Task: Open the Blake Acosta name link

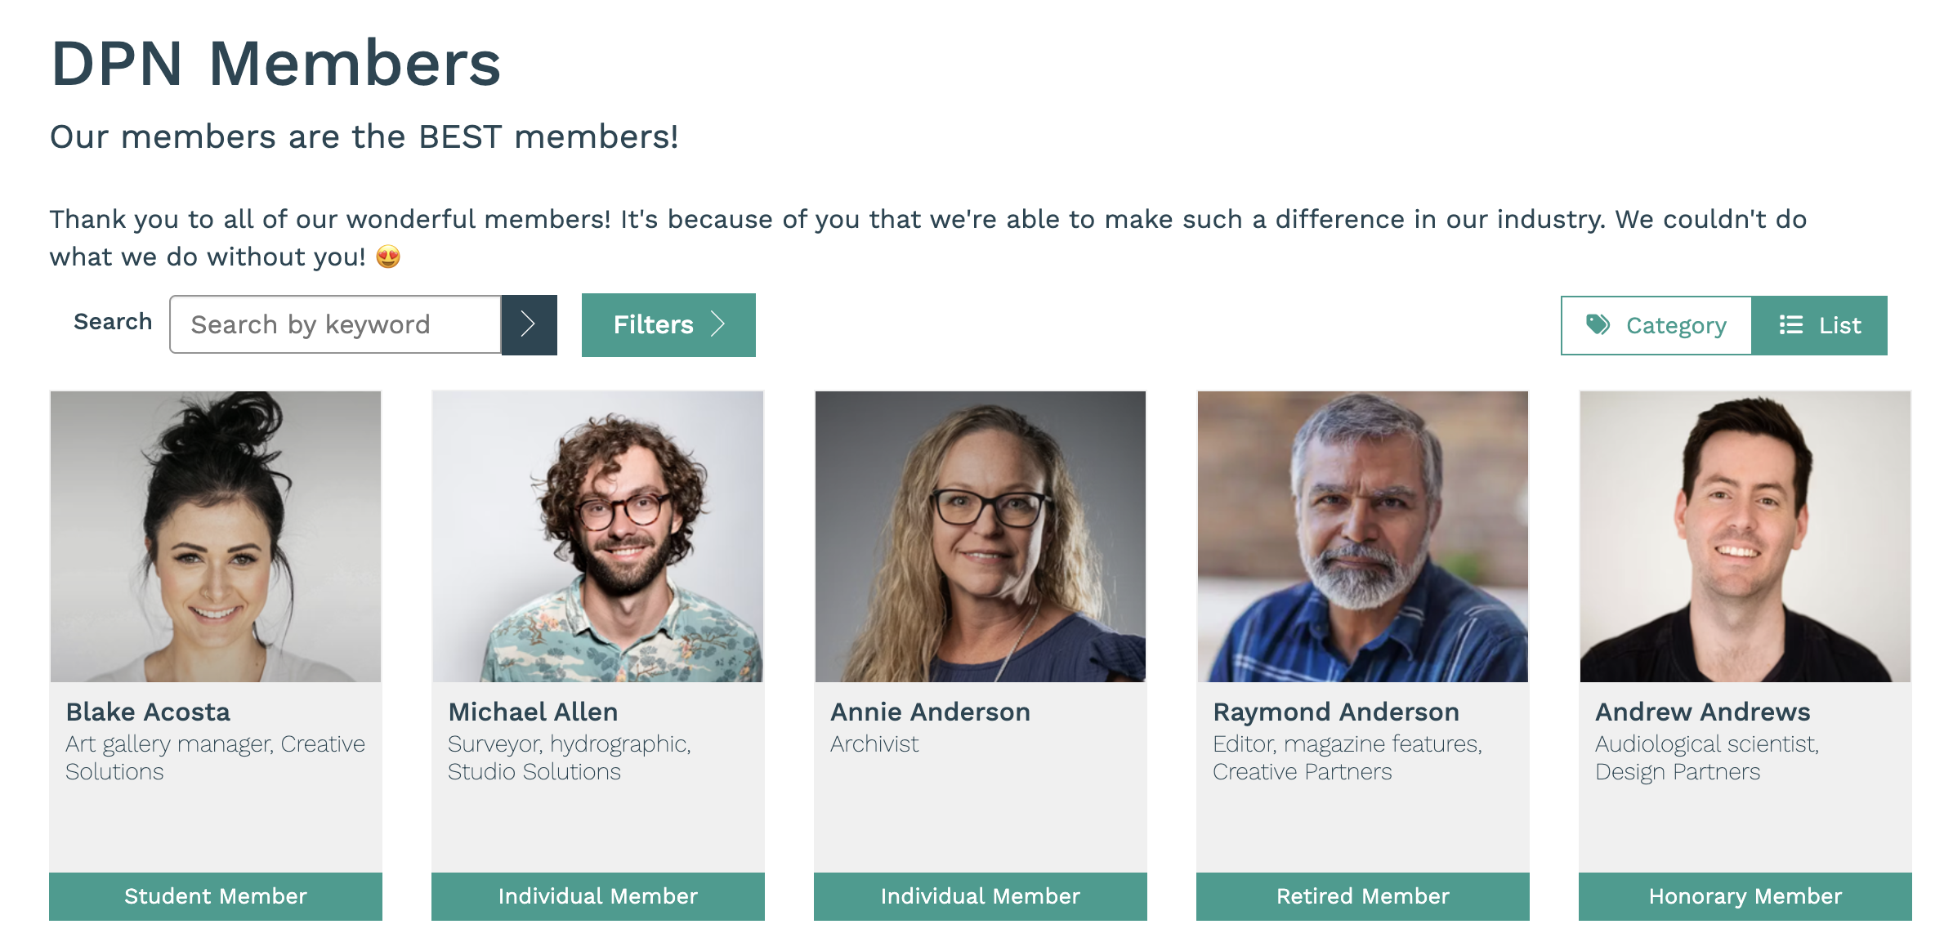Action: (x=148, y=712)
